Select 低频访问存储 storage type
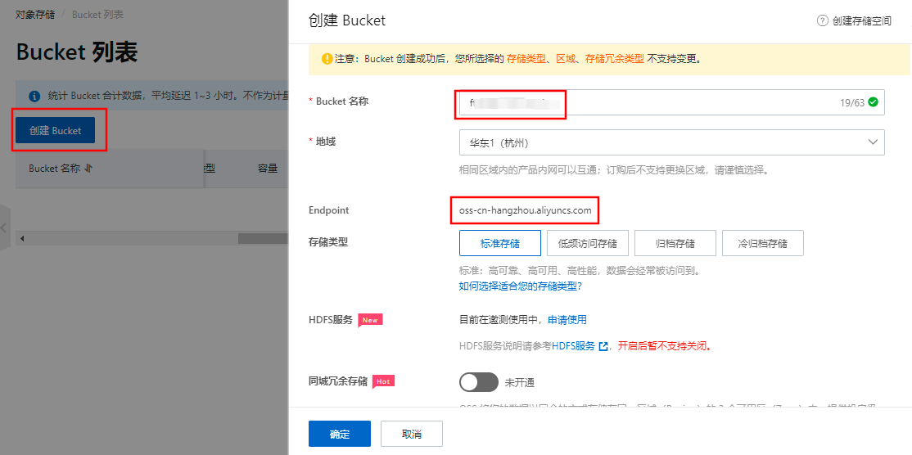The width and height of the screenshot is (912, 455). [587, 243]
